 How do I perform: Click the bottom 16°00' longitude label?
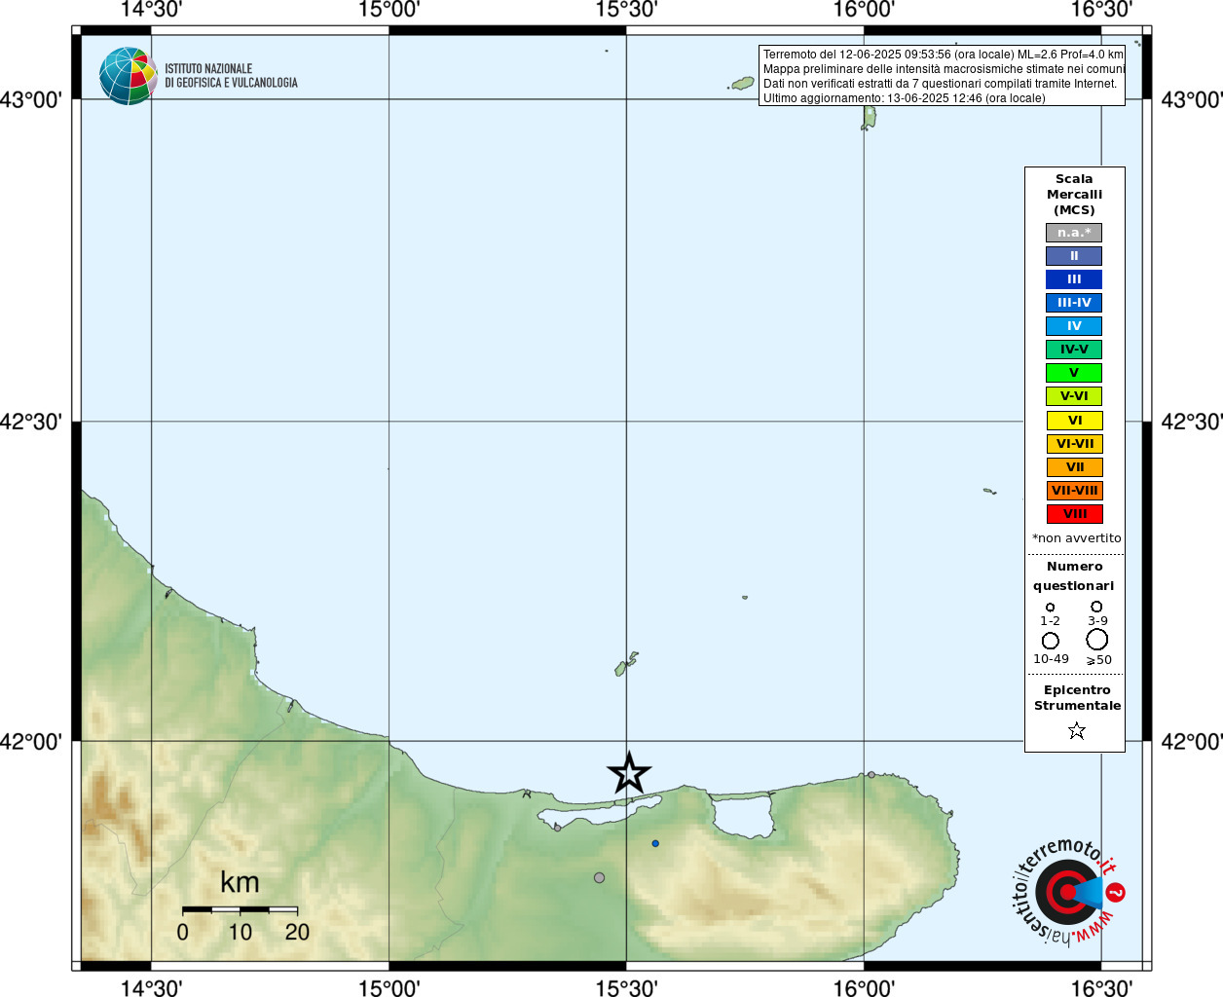click(x=864, y=987)
